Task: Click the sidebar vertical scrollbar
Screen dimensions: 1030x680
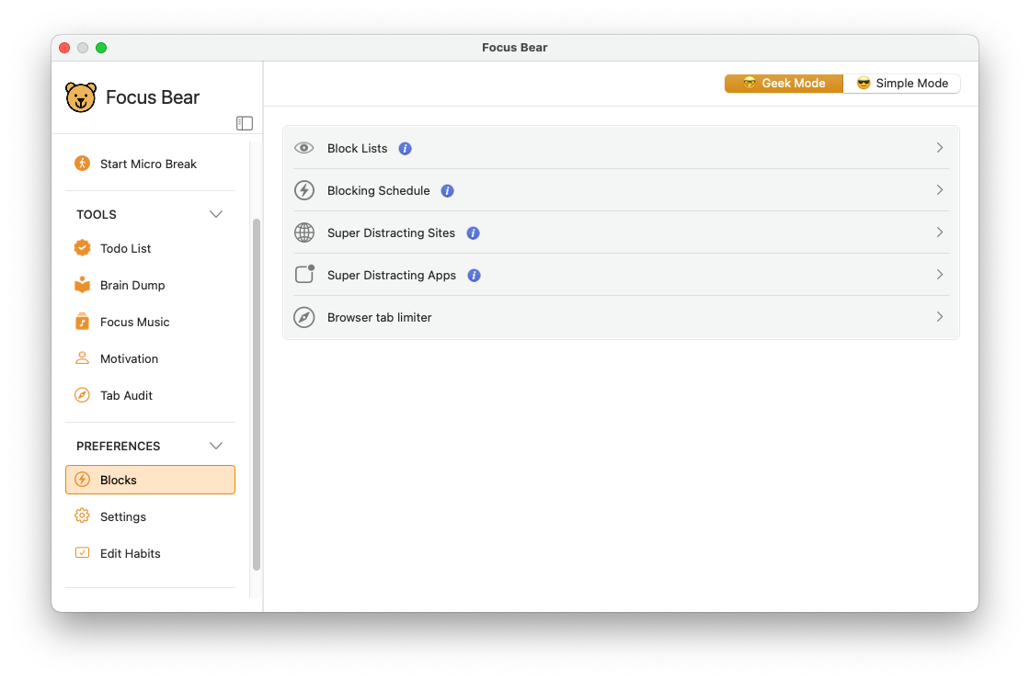Action: click(x=257, y=394)
